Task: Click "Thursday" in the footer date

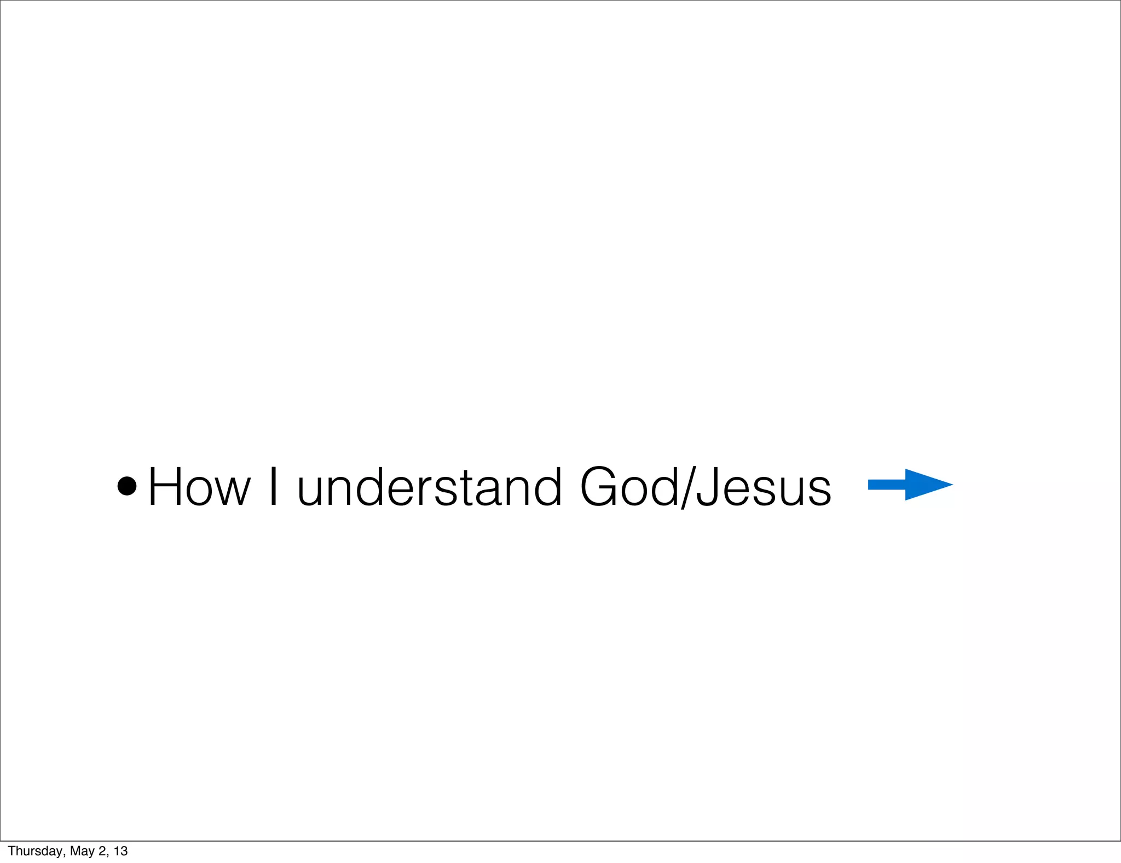Action: (x=35, y=851)
